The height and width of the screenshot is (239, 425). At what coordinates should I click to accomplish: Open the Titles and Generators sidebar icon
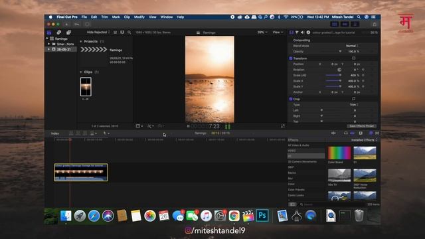[x=68, y=33]
